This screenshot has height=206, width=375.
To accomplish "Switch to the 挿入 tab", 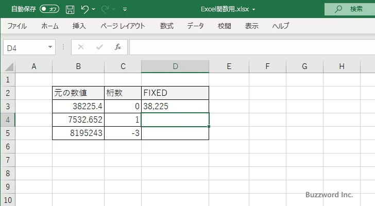I will coord(79,26).
